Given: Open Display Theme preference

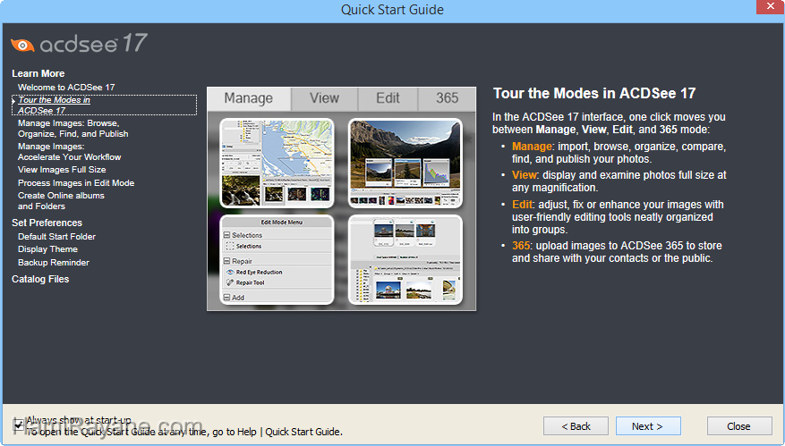Looking at the screenshot, I should click(47, 249).
